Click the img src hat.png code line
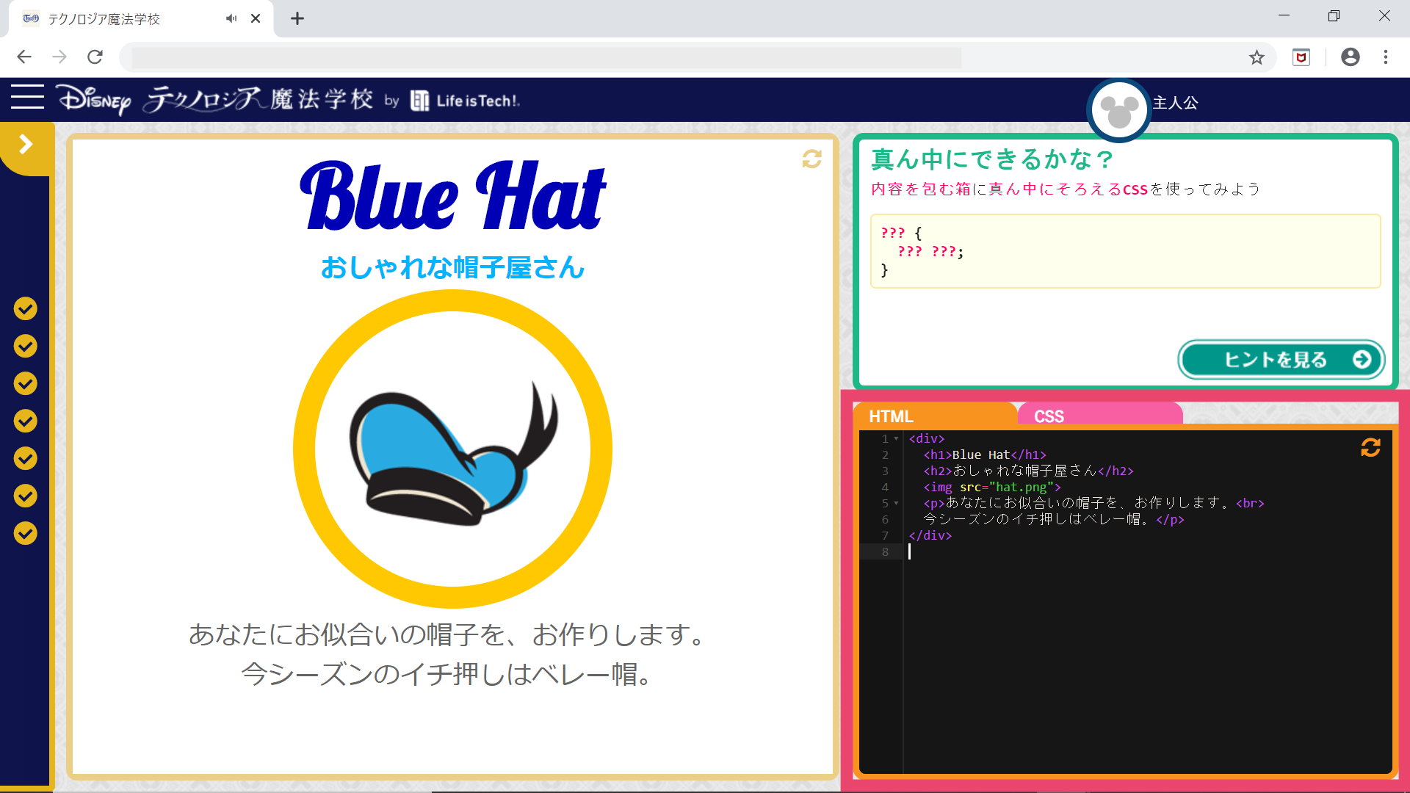The image size is (1410, 793). tap(991, 487)
